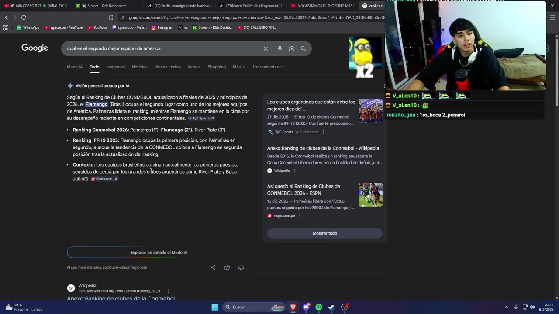Open the weather widget showing 23°C
This screenshot has height=314, width=559.
pyautogui.click(x=24, y=307)
